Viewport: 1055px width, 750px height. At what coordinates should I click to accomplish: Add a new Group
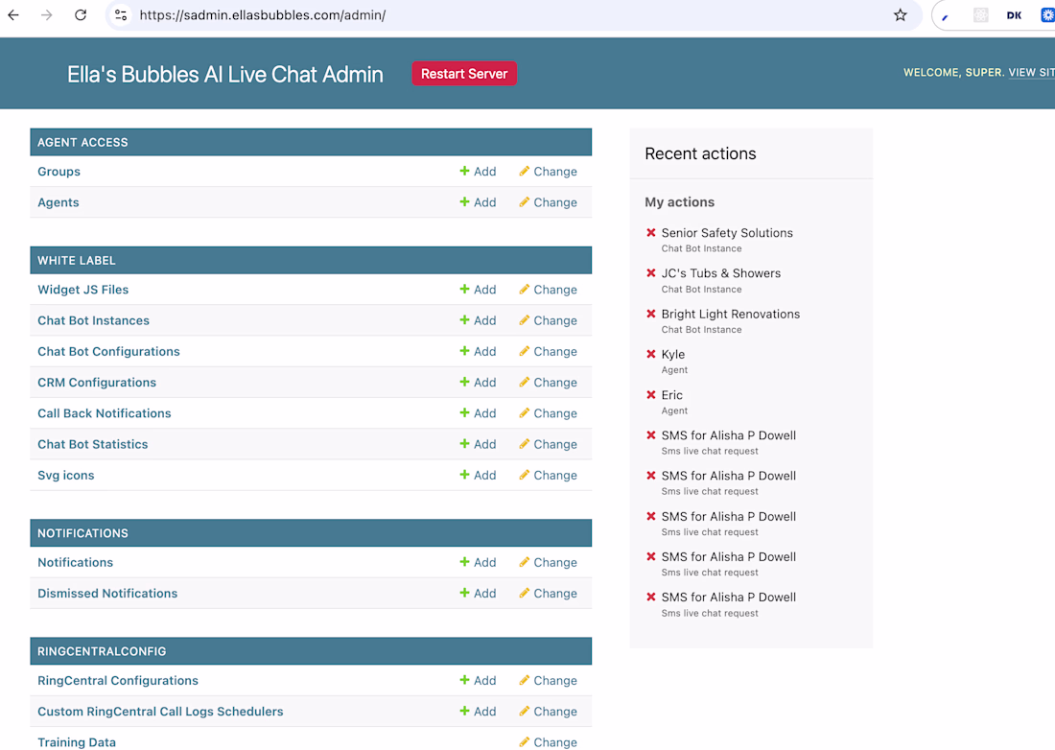pyautogui.click(x=478, y=172)
